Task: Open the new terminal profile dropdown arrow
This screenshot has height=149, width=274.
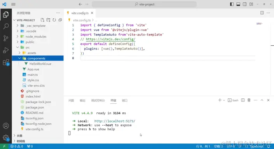Action: [x=224, y=100]
